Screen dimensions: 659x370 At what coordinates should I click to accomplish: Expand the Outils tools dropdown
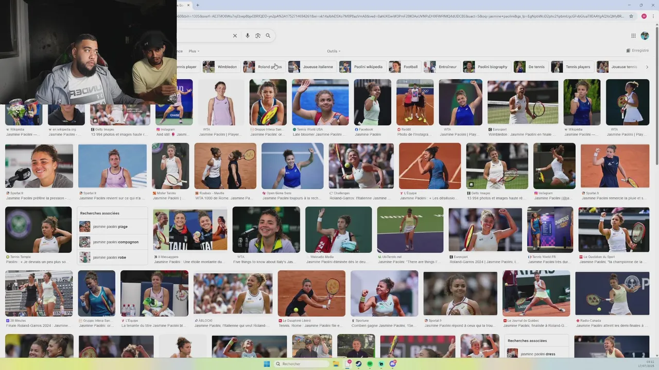[334, 51]
